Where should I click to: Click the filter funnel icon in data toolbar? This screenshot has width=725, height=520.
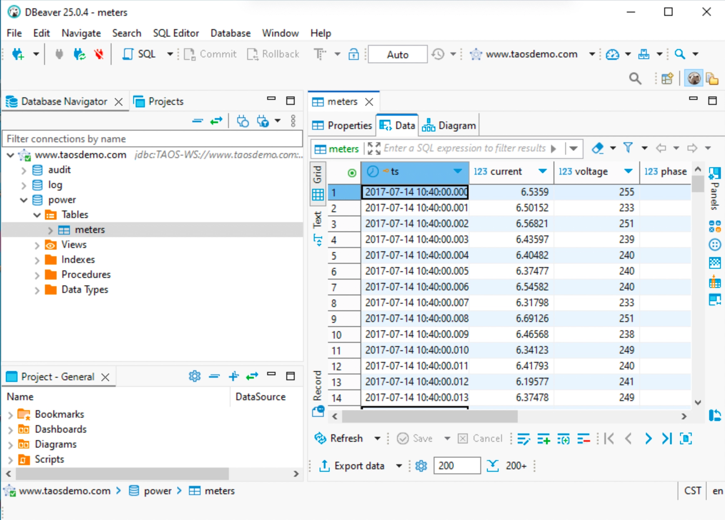pyautogui.click(x=628, y=148)
